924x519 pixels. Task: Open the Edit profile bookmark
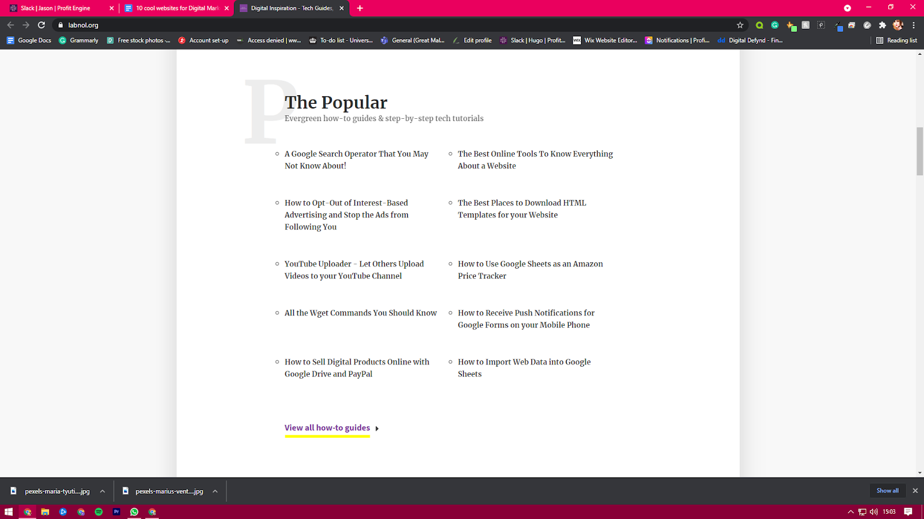point(472,40)
